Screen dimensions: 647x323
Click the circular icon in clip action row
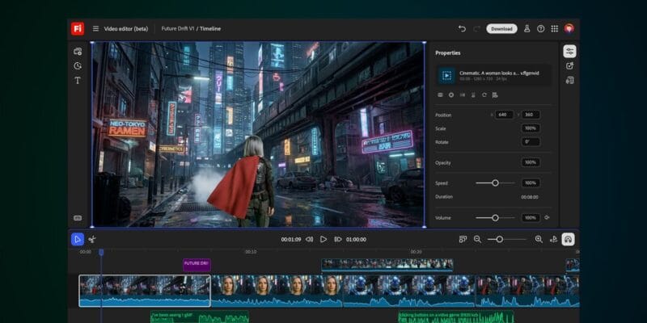[x=451, y=95]
